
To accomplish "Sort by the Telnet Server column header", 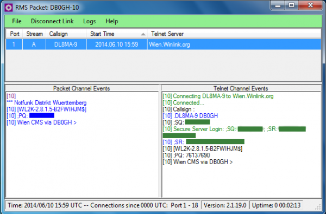I will coord(234,34).
